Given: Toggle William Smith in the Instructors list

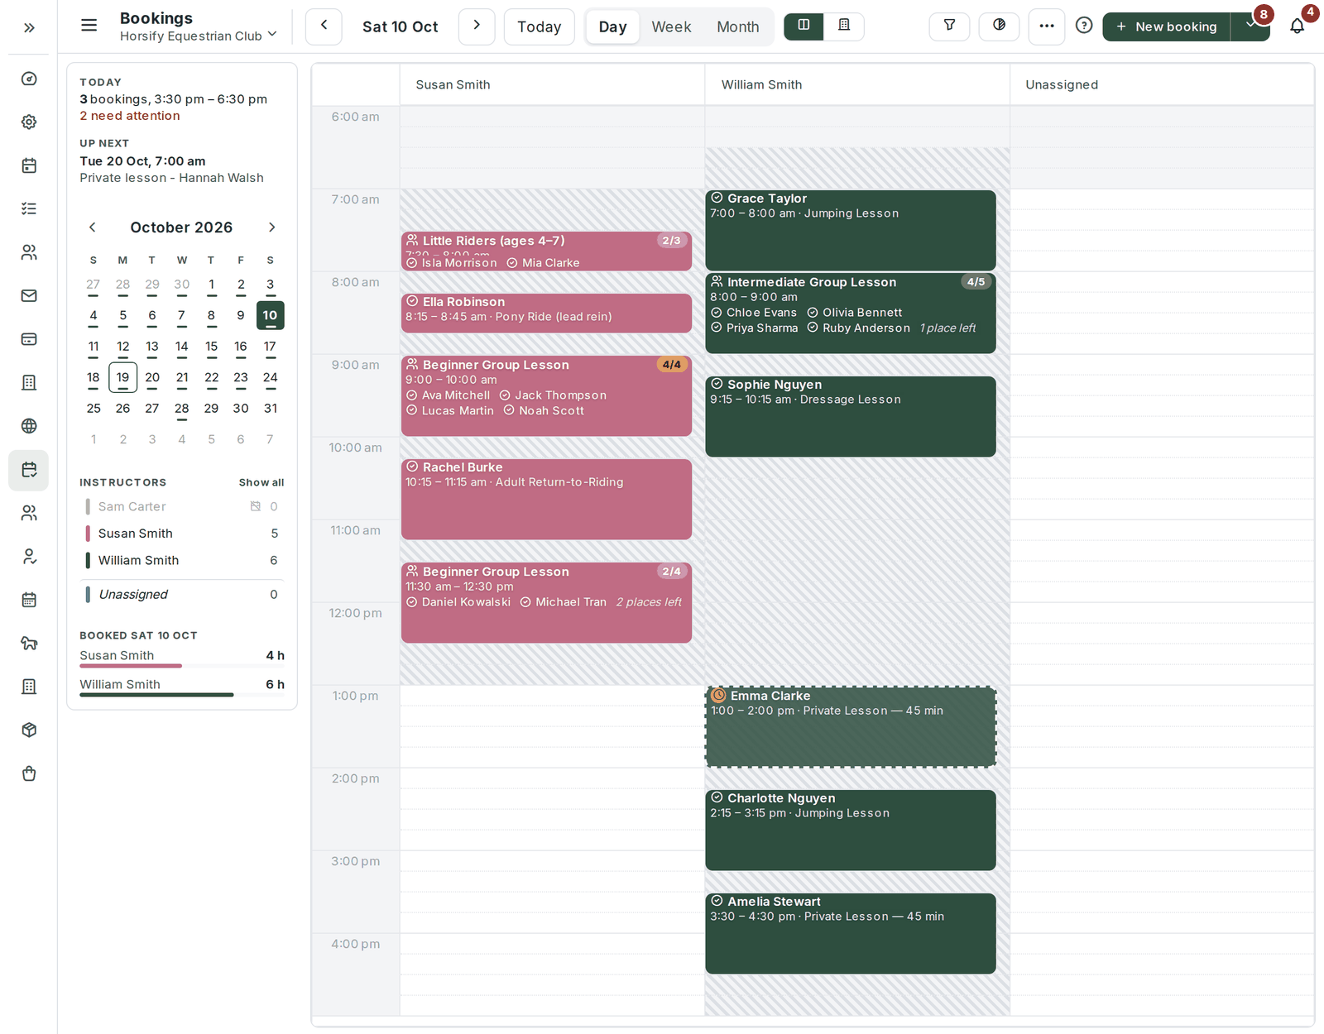Looking at the screenshot, I should coord(182,560).
